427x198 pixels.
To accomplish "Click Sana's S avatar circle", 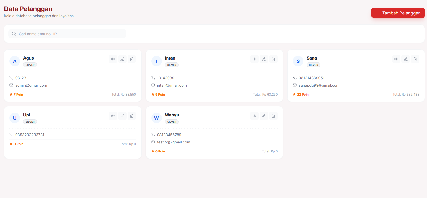I will (298, 61).
